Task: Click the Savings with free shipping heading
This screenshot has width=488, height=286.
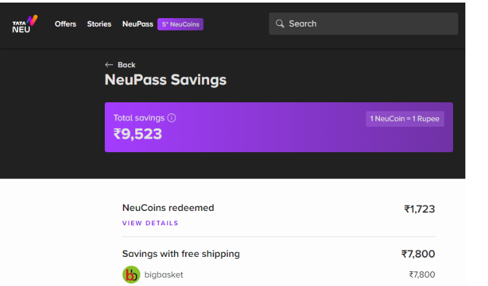Action: click(x=181, y=254)
